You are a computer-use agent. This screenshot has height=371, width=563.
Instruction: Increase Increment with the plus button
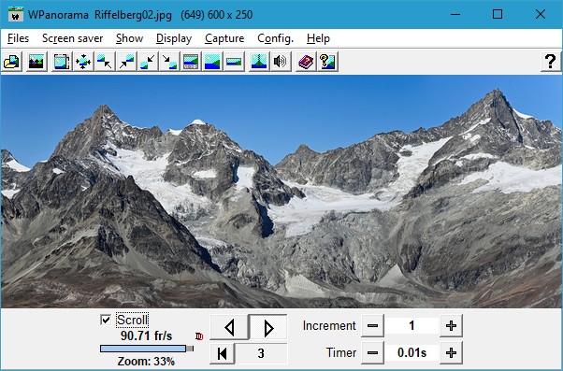pos(451,326)
